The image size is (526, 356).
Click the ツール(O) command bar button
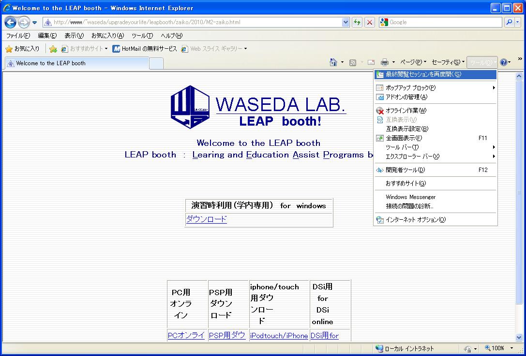pos(482,63)
